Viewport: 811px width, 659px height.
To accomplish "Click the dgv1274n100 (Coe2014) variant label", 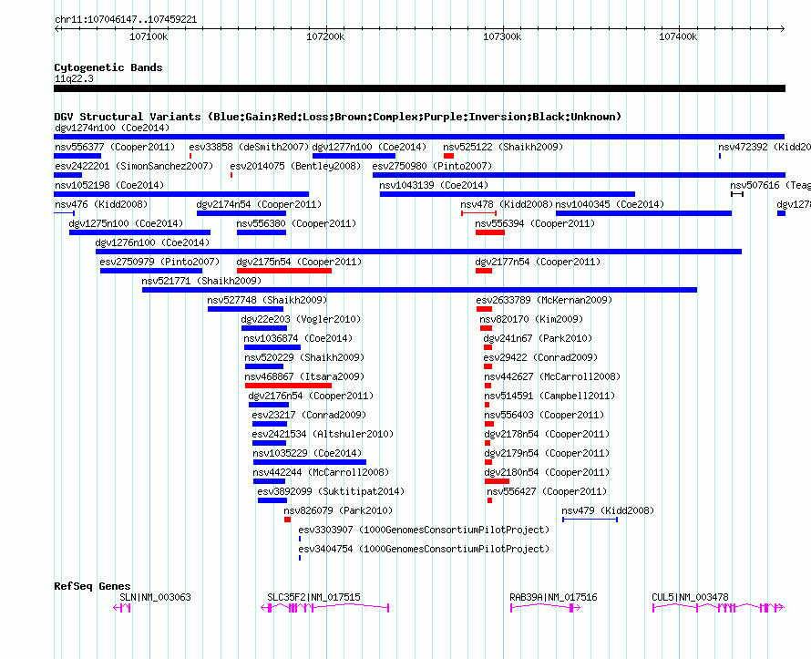I will tap(112, 128).
